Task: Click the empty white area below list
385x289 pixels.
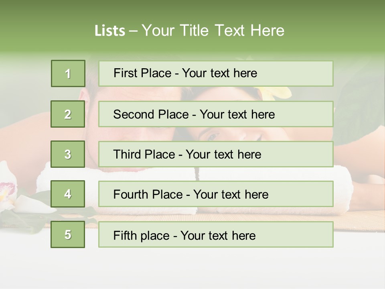Action: point(192,269)
